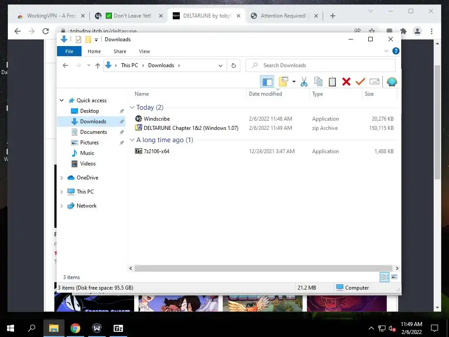Open the File ribbon tab
Image resolution: width=449 pixels, height=337 pixels.
click(x=69, y=51)
